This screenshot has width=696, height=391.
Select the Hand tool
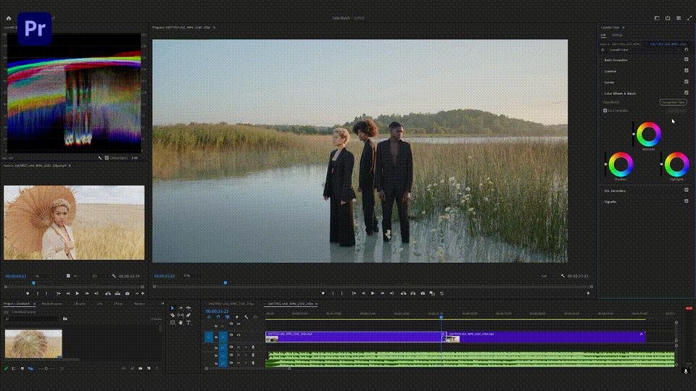181,322
